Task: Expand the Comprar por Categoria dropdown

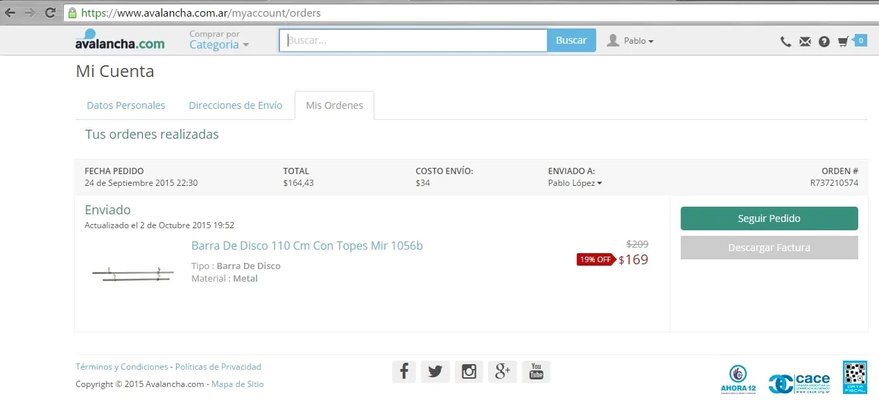Action: pyautogui.click(x=219, y=40)
